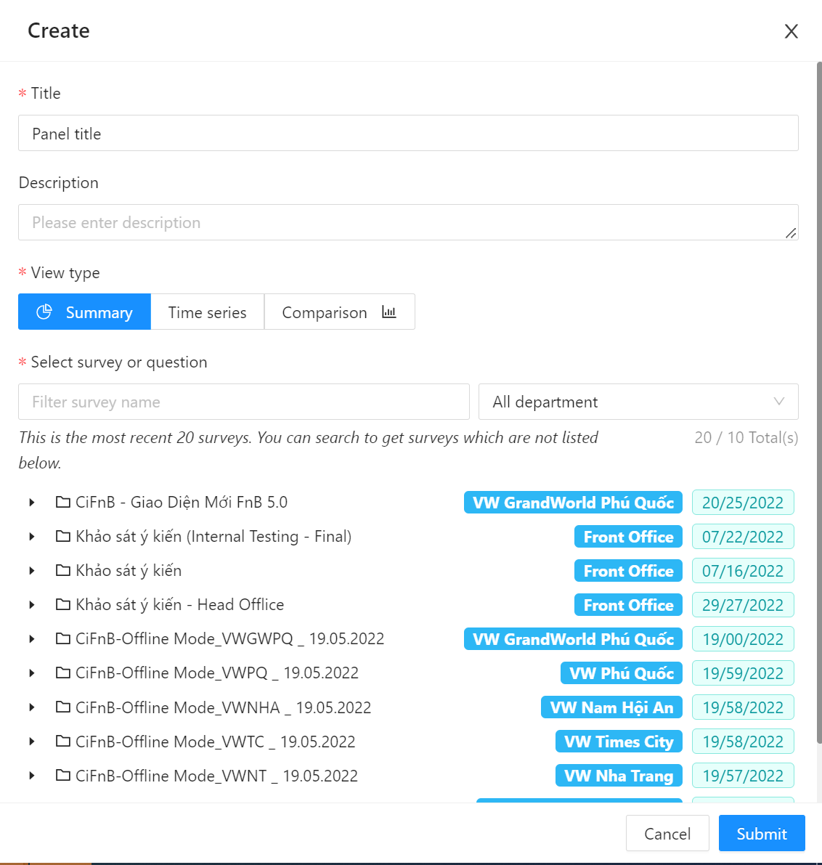This screenshot has height=865, width=822.
Task: Expand Khảo sát ý kiến (Internal Testing - Final)
Action: pyautogui.click(x=32, y=537)
